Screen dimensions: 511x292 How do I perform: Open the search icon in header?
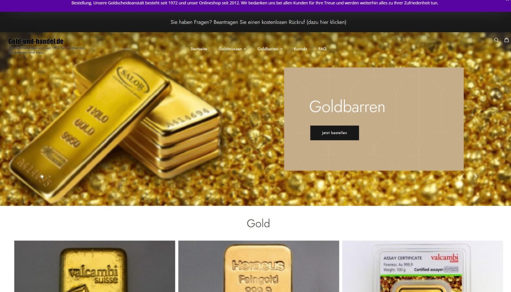click(x=496, y=40)
